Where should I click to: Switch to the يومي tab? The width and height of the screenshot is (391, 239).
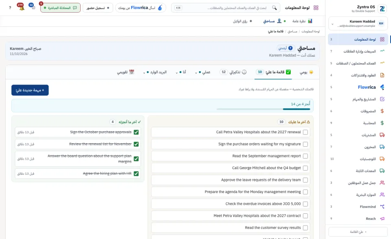pyautogui.click(x=306, y=72)
